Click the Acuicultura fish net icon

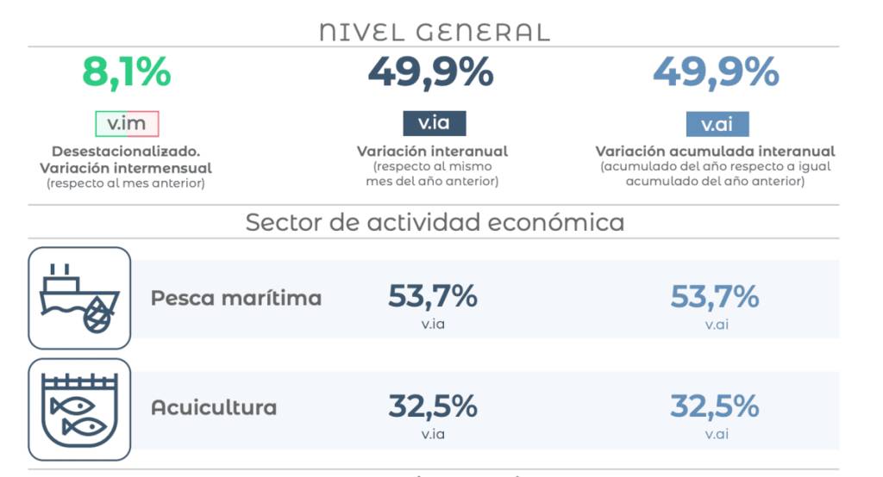click(79, 409)
